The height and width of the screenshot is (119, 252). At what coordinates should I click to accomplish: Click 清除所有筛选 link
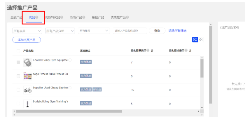click(178, 31)
